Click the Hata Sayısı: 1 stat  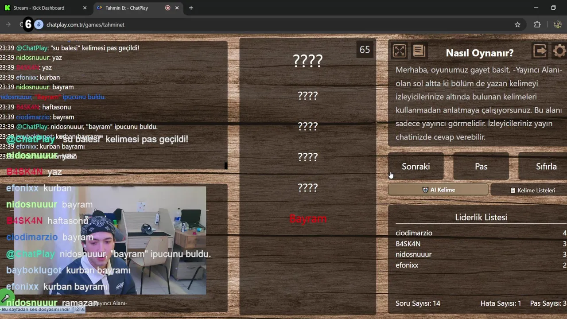501,303
